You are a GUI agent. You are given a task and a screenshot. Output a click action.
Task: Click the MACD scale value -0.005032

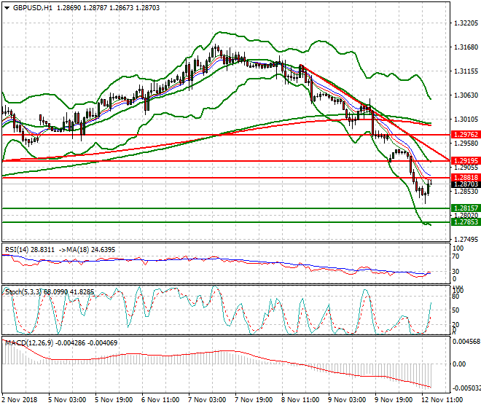click(x=466, y=388)
